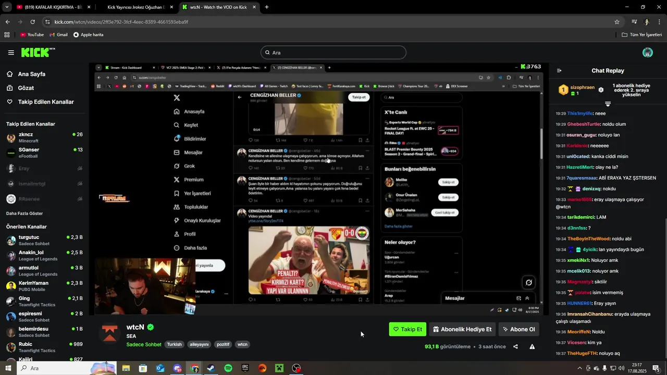The height and width of the screenshot is (375, 667).
Task: Select the wtcN Watch the VOD tab
Action: coord(218,7)
